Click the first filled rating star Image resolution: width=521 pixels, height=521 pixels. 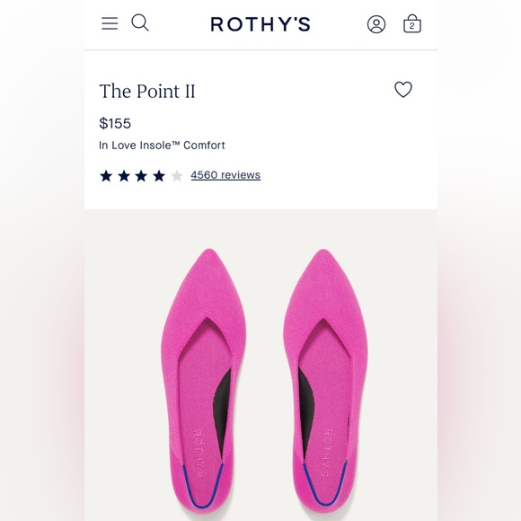[x=106, y=176]
